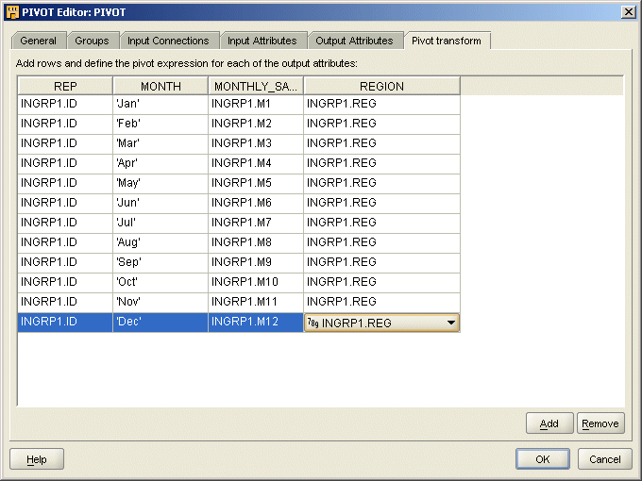Click INGRP1.ID in the 'Sep' row
The image size is (642, 481).
coord(65,262)
